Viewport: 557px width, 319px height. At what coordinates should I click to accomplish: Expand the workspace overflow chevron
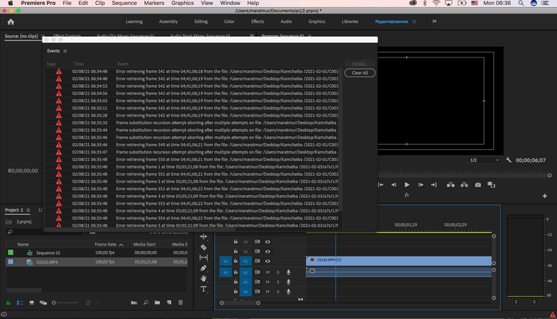click(434, 22)
